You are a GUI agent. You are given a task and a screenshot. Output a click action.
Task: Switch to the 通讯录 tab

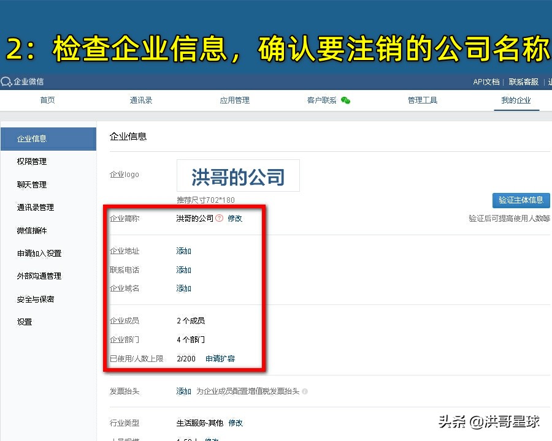click(x=140, y=99)
